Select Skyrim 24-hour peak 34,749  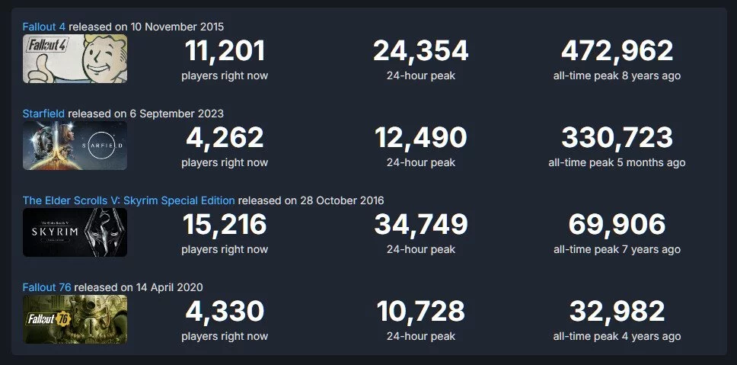point(421,224)
